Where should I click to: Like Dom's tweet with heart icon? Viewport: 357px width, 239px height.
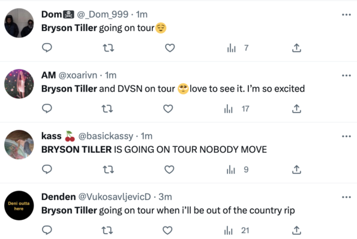tap(170, 48)
